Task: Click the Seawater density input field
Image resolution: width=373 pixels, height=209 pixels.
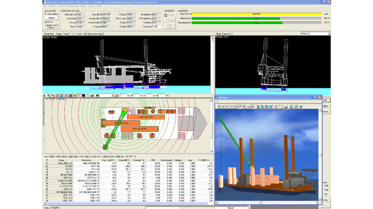Action: 157,26
